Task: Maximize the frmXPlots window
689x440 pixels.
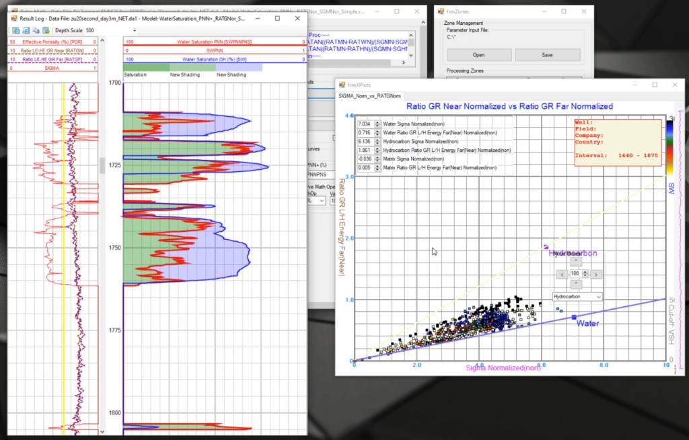Action: [x=655, y=85]
